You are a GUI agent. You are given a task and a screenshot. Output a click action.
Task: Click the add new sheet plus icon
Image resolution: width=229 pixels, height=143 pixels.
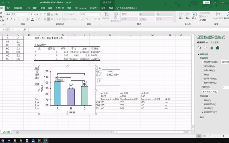point(17,132)
